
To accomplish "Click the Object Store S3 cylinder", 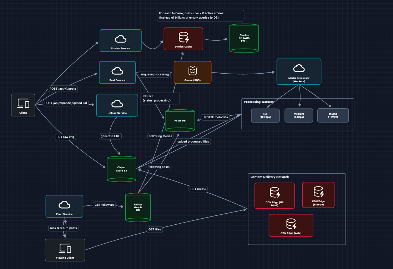I will pyautogui.click(x=121, y=169).
